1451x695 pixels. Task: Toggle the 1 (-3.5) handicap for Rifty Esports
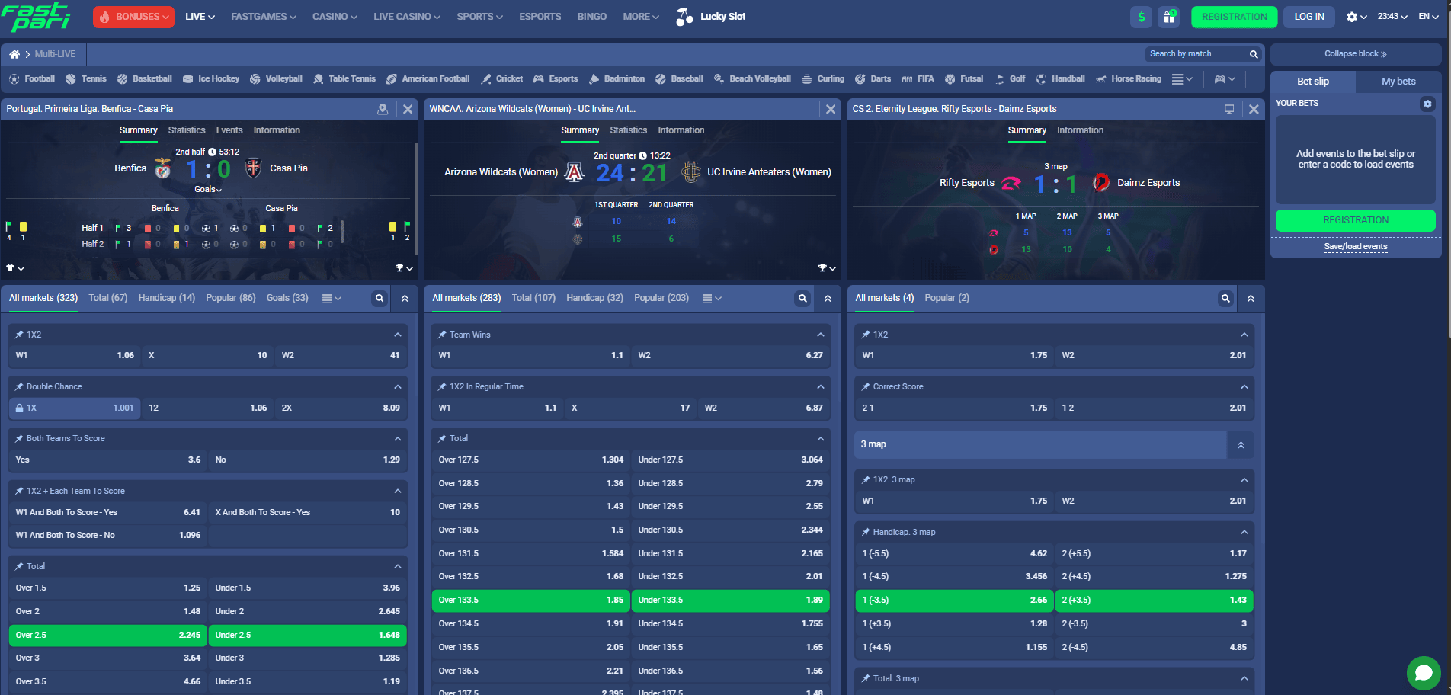(x=953, y=601)
